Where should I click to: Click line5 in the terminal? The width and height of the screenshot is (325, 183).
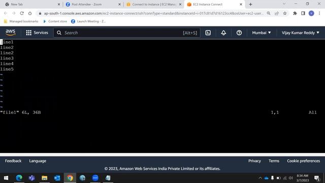coord(7,69)
